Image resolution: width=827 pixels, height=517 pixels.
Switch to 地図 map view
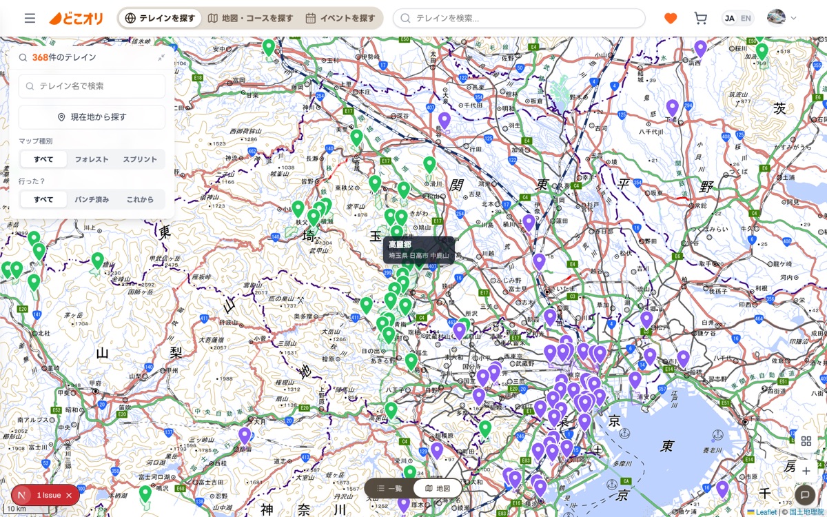(x=438, y=488)
